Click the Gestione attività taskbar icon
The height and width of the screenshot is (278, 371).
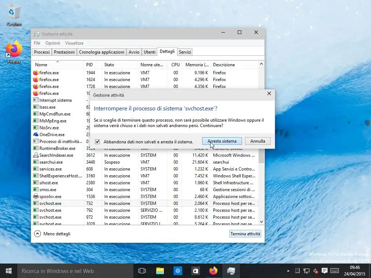click(231, 271)
